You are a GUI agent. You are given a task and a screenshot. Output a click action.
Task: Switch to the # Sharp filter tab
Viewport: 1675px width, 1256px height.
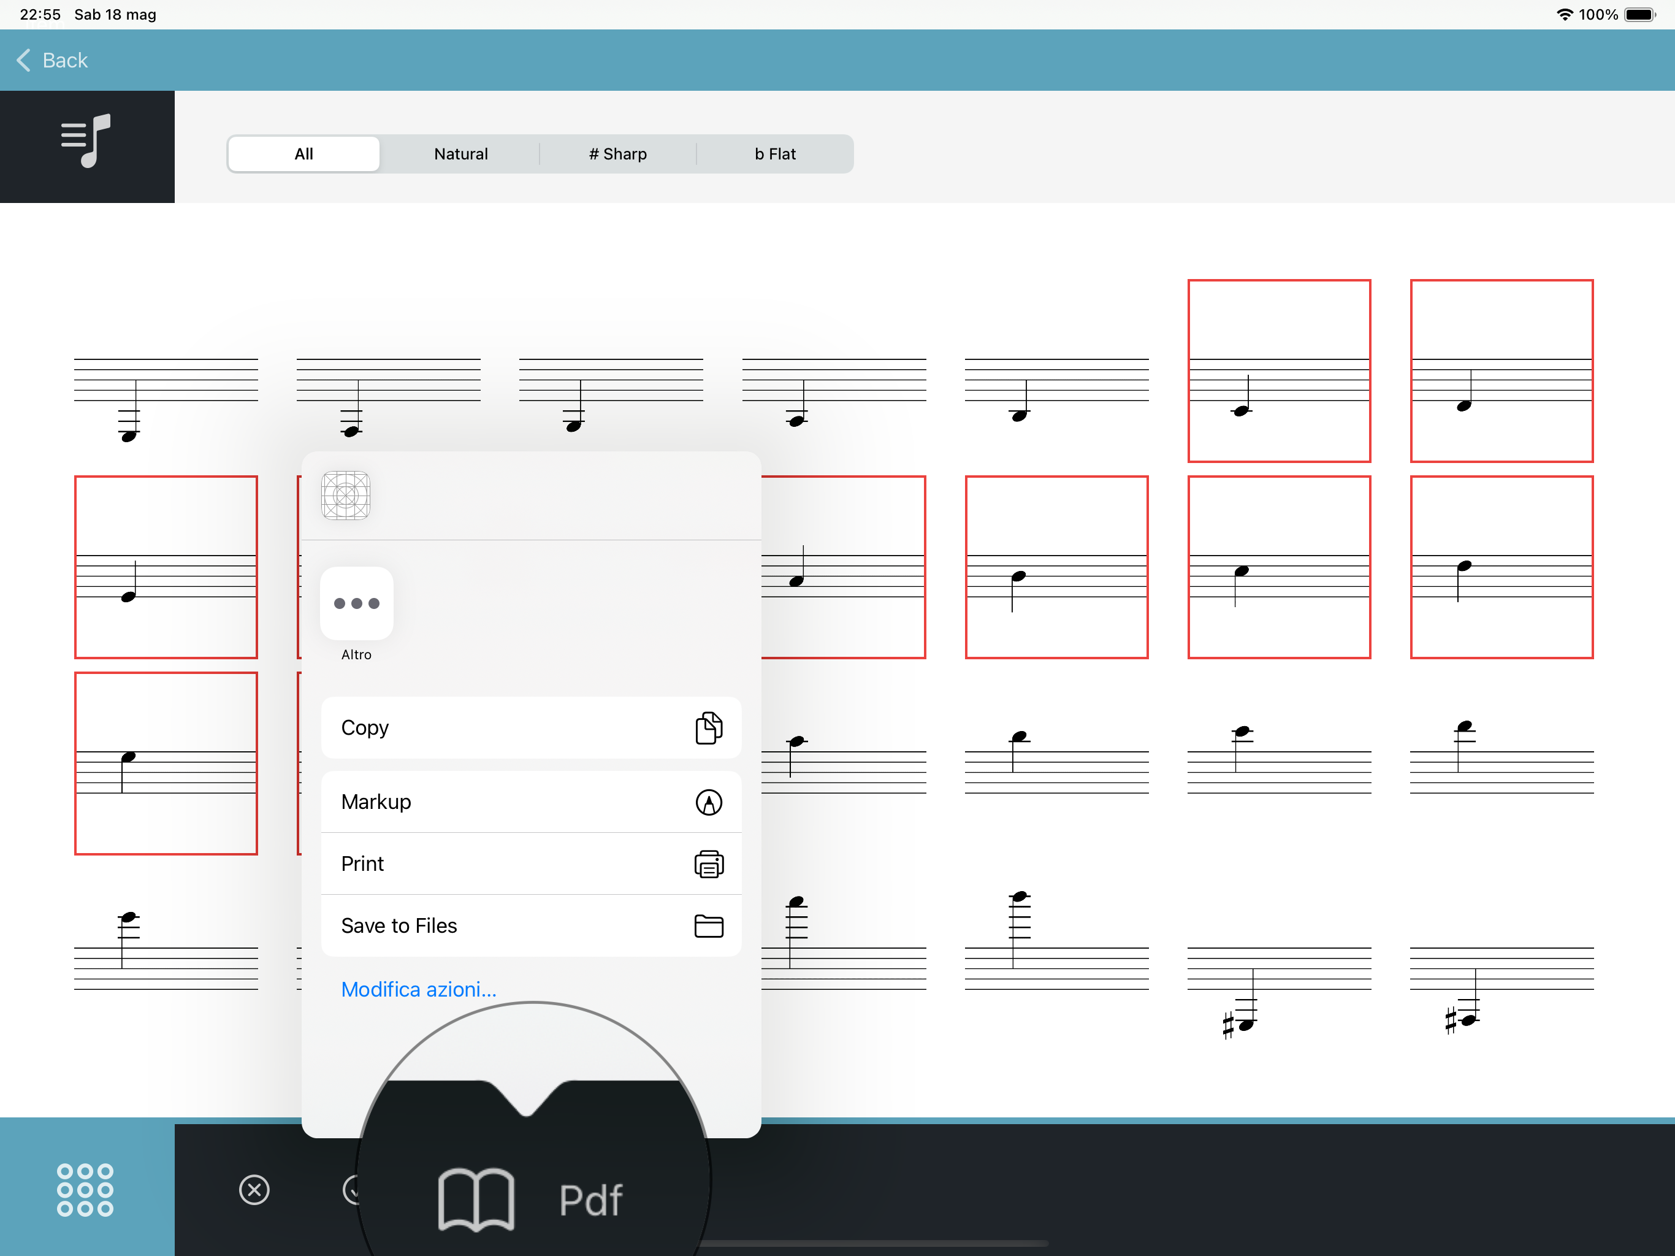pyautogui.click(x=618, y=154)
